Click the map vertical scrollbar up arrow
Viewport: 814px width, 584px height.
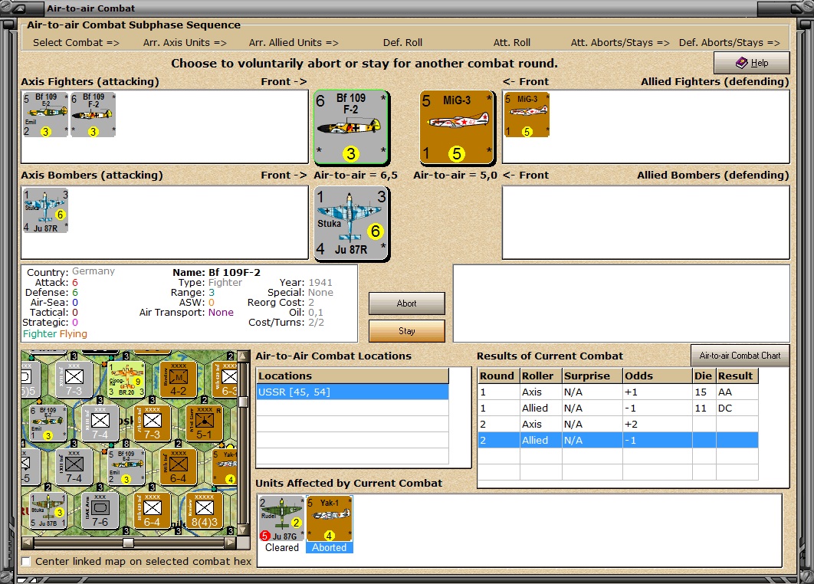tap(243, 356)
